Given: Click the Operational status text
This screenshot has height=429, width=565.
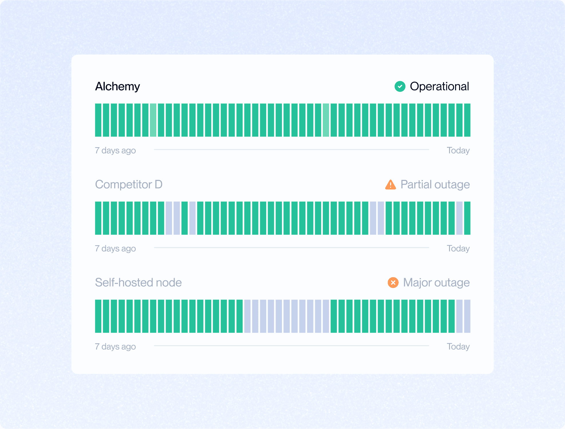Looking at the screenshot, I should pos(439,86).
